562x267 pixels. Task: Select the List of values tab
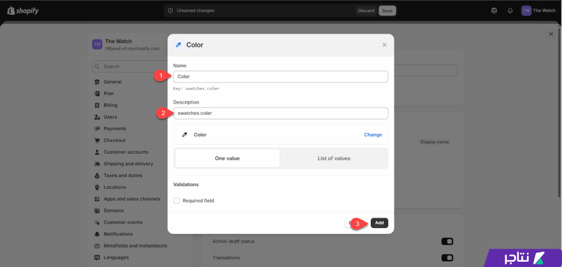(334, 158)
